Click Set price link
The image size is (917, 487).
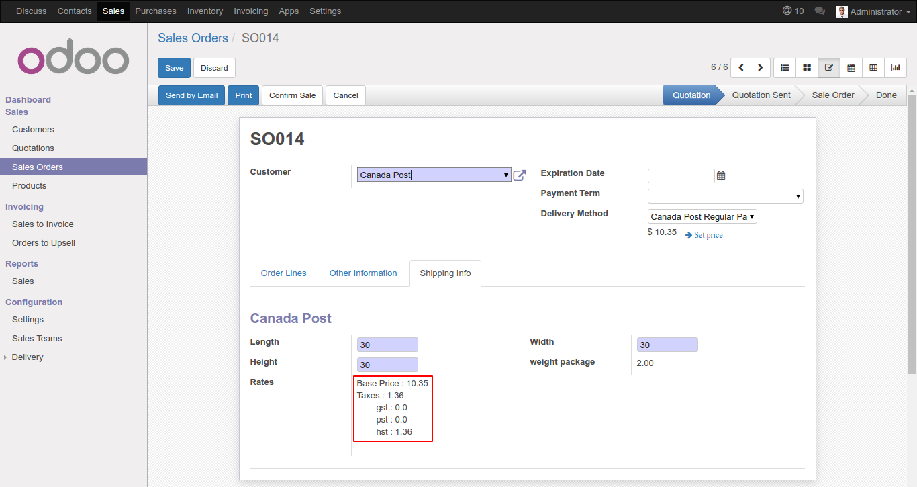[704, 235]
